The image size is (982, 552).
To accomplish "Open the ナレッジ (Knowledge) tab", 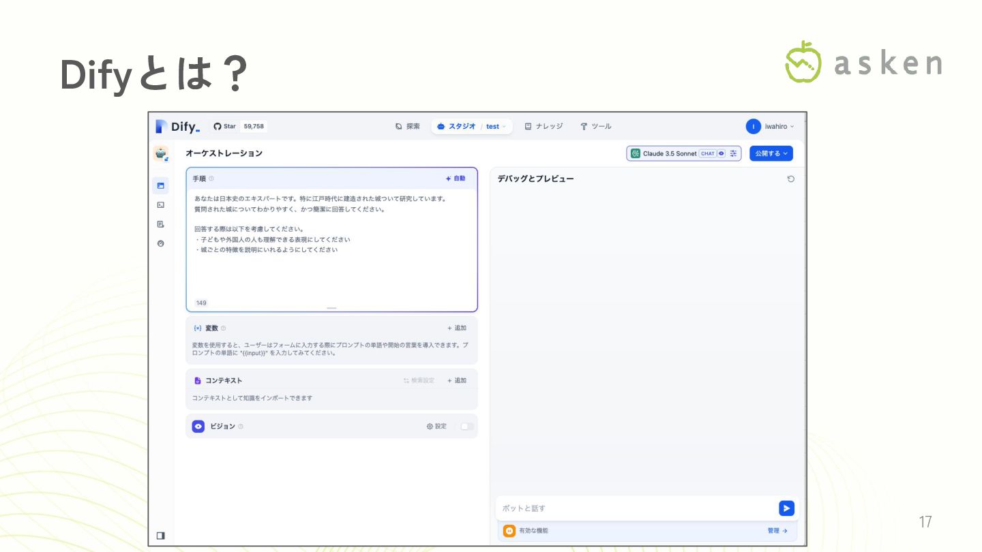I will [544, 126].
